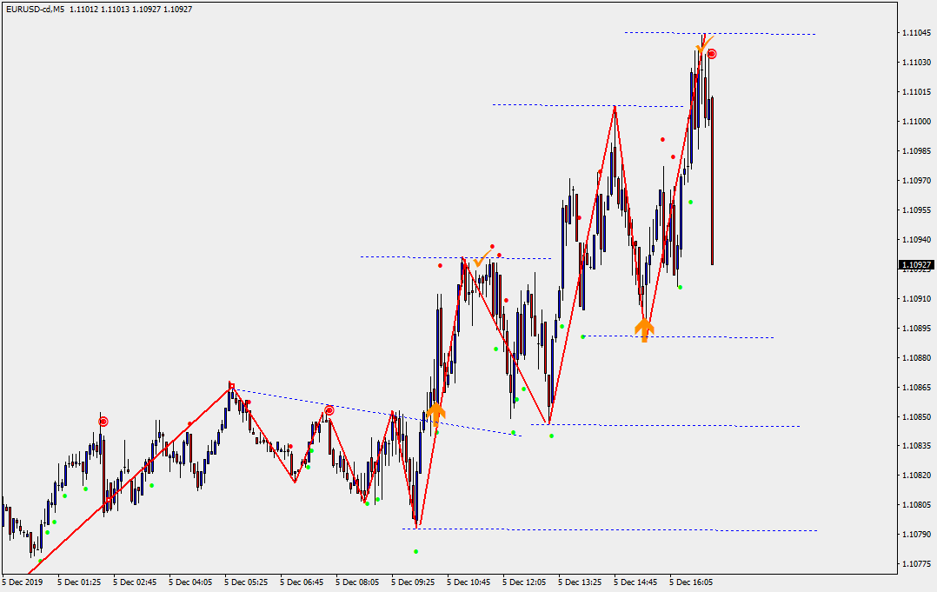The image size is (937, 592).
Task: Click the orange up arrow near 1.10850 level
Action: pos(435,412)
